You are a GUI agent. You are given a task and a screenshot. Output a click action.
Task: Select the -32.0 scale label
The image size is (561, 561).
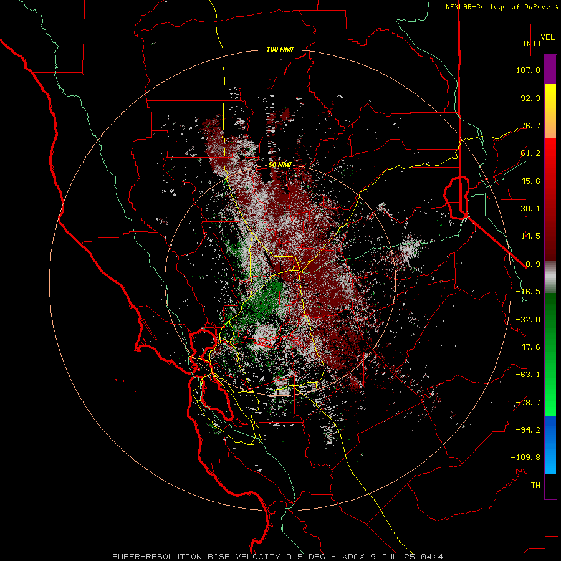click(528, 320)
